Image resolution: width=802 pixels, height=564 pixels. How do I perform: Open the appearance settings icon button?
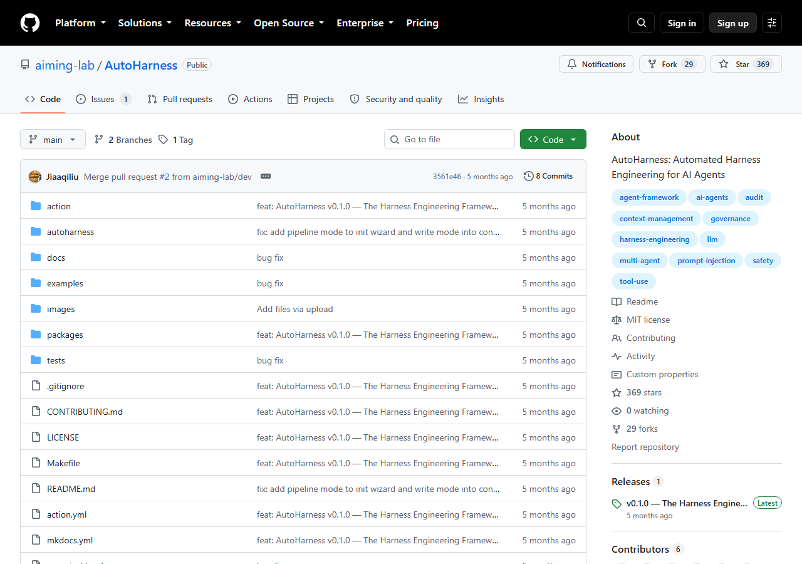772,23
